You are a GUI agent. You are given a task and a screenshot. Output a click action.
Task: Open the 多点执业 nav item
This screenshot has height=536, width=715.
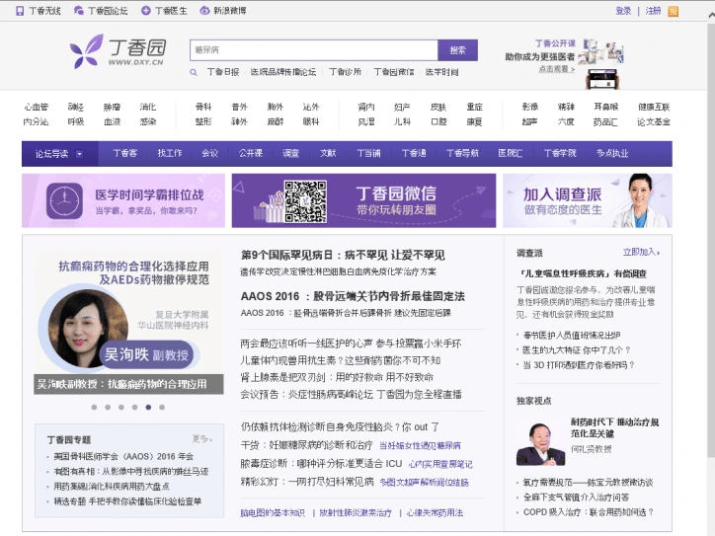coord(612,153)
